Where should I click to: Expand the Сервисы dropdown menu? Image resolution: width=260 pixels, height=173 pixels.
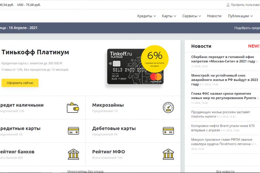tap(191, 16)
